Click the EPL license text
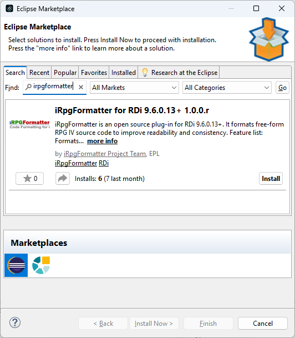This screenshot has width=295, height=338. (x=154, y=154)
